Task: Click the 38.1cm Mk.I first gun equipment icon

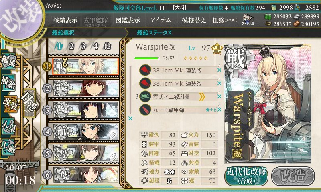Action: point(145,70)
